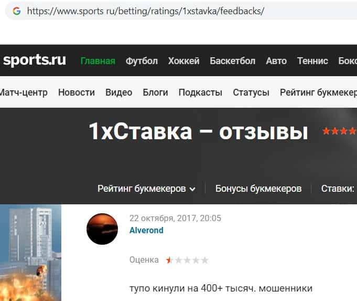The width and height of the screenshot is (357, 301).
Task: Open Подкасты in the sub-navigation
Action: pos(200,92)
